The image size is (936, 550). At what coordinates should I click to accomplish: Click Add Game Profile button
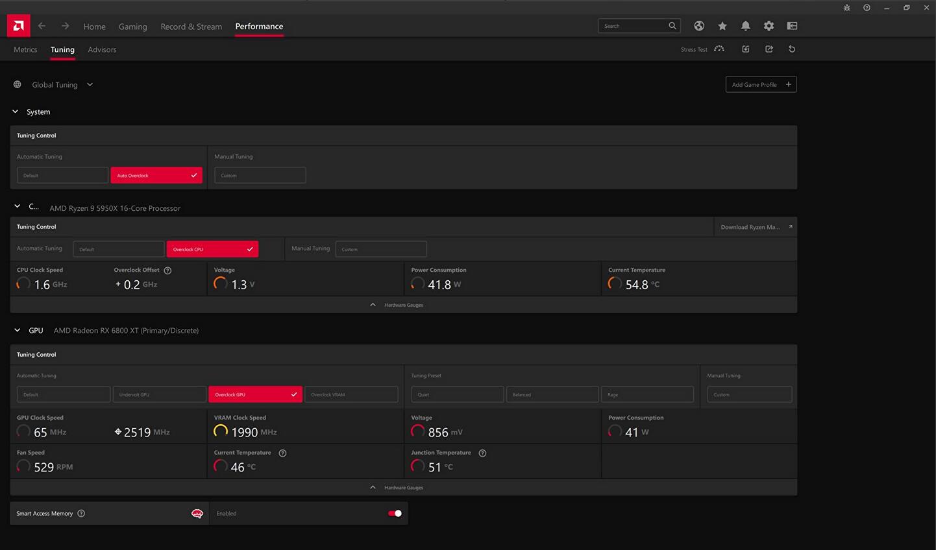(x=761, y=84)
